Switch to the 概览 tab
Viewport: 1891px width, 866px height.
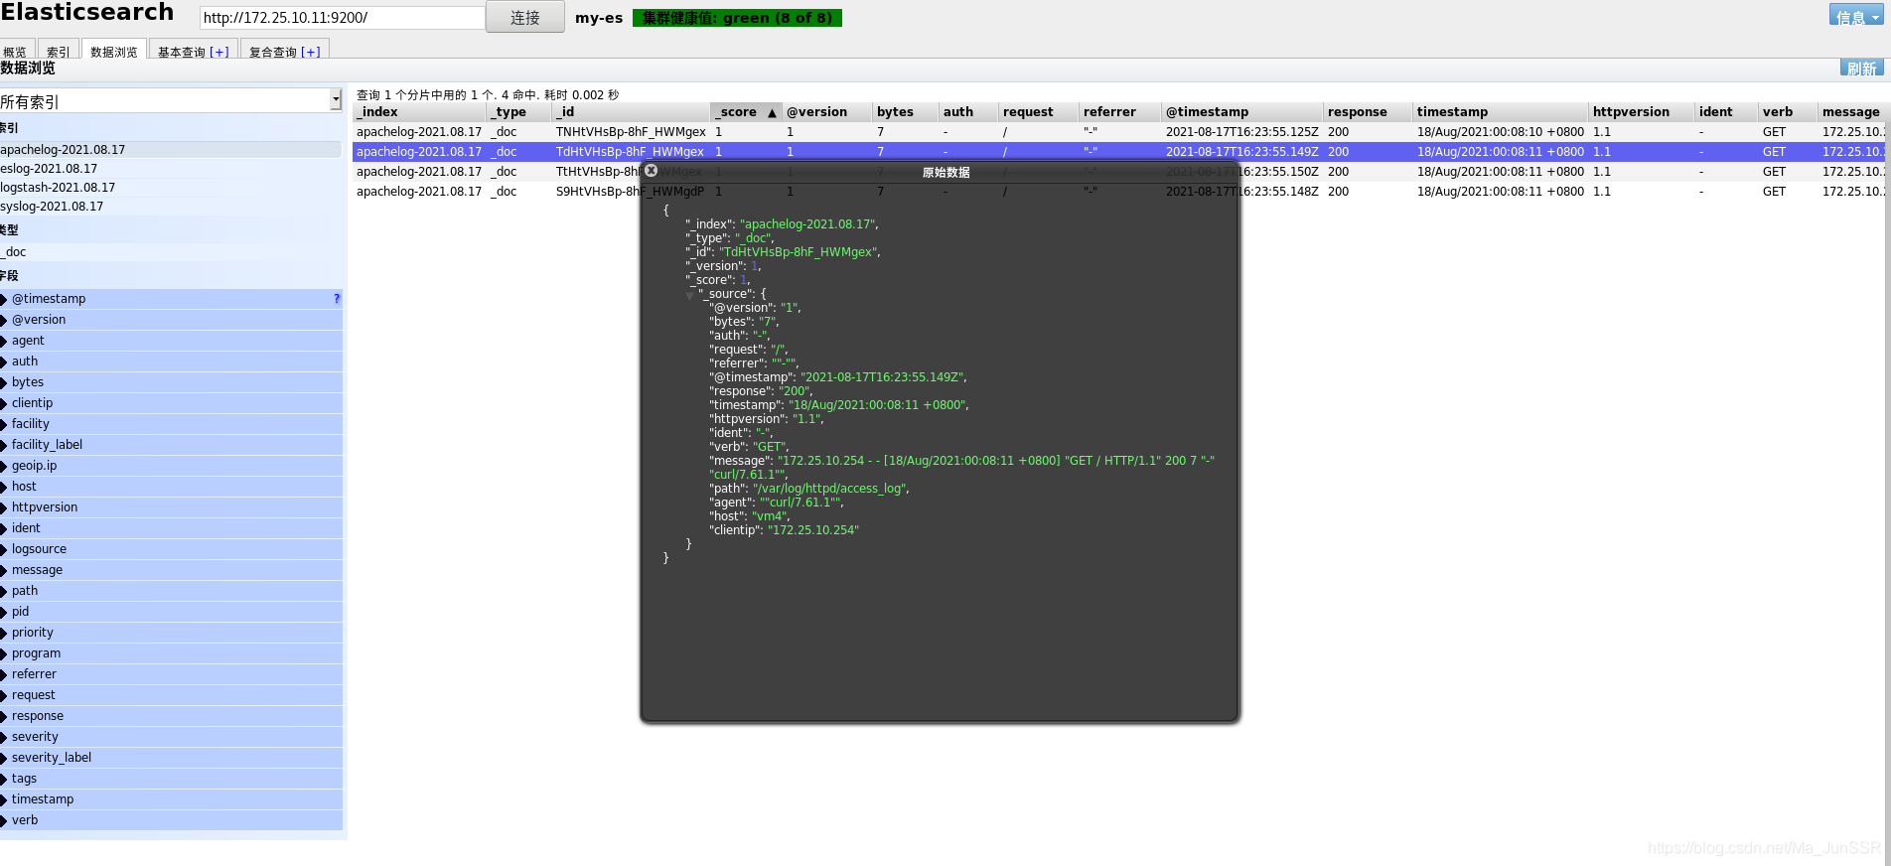[x=15, y=51]
